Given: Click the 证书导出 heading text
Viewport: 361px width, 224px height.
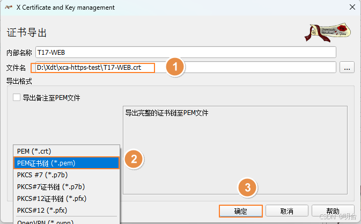Looking at the screenshot, I should [x=27, y=32].
